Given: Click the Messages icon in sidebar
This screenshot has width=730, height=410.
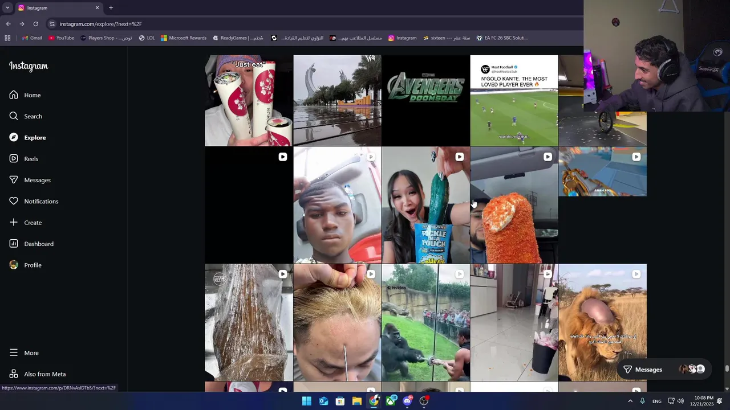Looking at the screenshot, I should (x=14, y=180).
